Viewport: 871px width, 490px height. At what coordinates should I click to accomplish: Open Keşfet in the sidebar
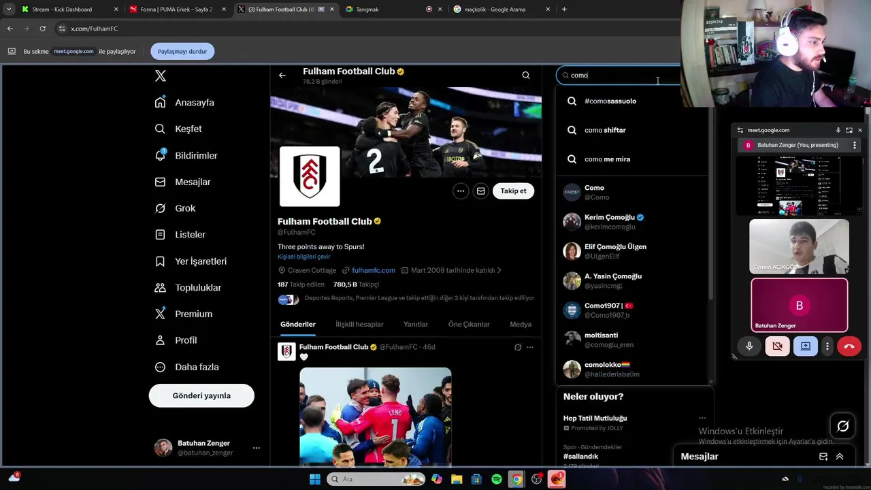(178, 129)
